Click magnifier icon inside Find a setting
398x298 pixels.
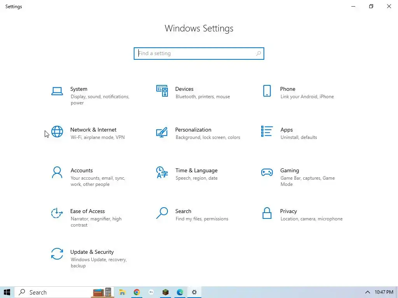point(258,54)
